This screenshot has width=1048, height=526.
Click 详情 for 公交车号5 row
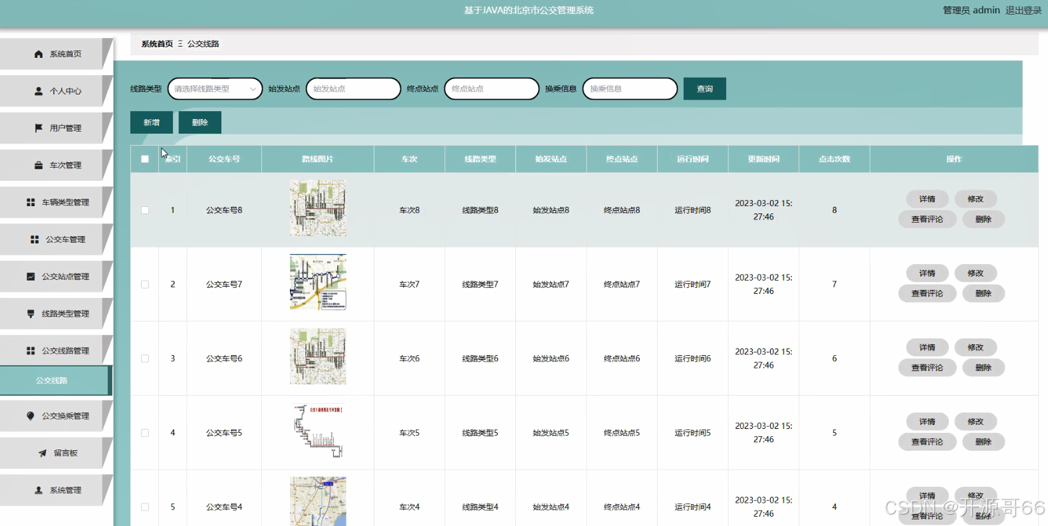(927, 422)
